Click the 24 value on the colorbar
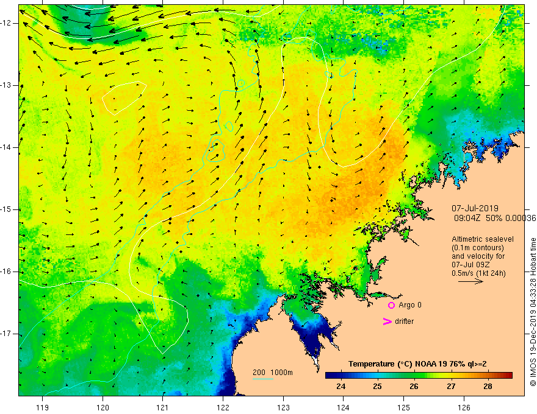 (341, 387)
